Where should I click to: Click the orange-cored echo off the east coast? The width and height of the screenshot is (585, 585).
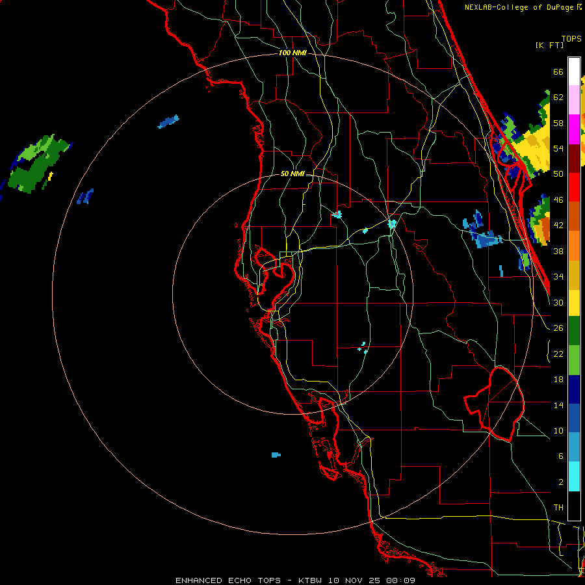coord(539,220)
